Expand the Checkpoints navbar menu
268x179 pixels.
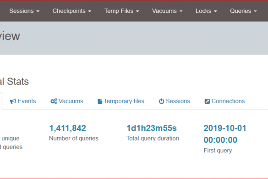click(x=72, y=11)
